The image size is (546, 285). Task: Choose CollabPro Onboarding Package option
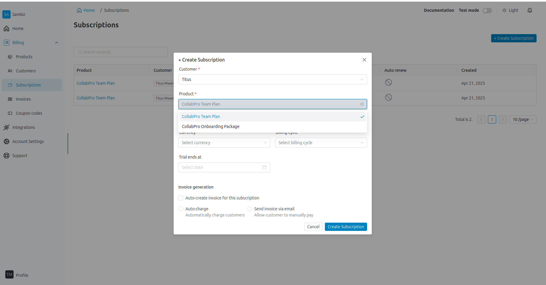pos(211,126)
